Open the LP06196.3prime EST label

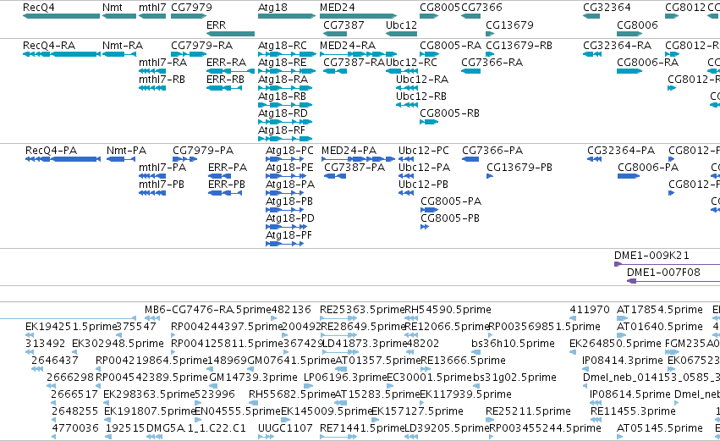pos(346,378)
